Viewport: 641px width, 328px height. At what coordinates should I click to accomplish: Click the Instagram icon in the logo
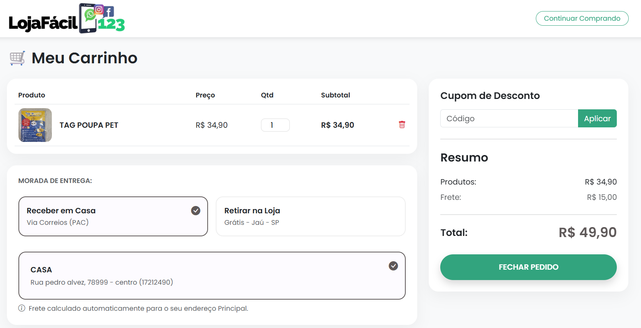coord(99,10)
